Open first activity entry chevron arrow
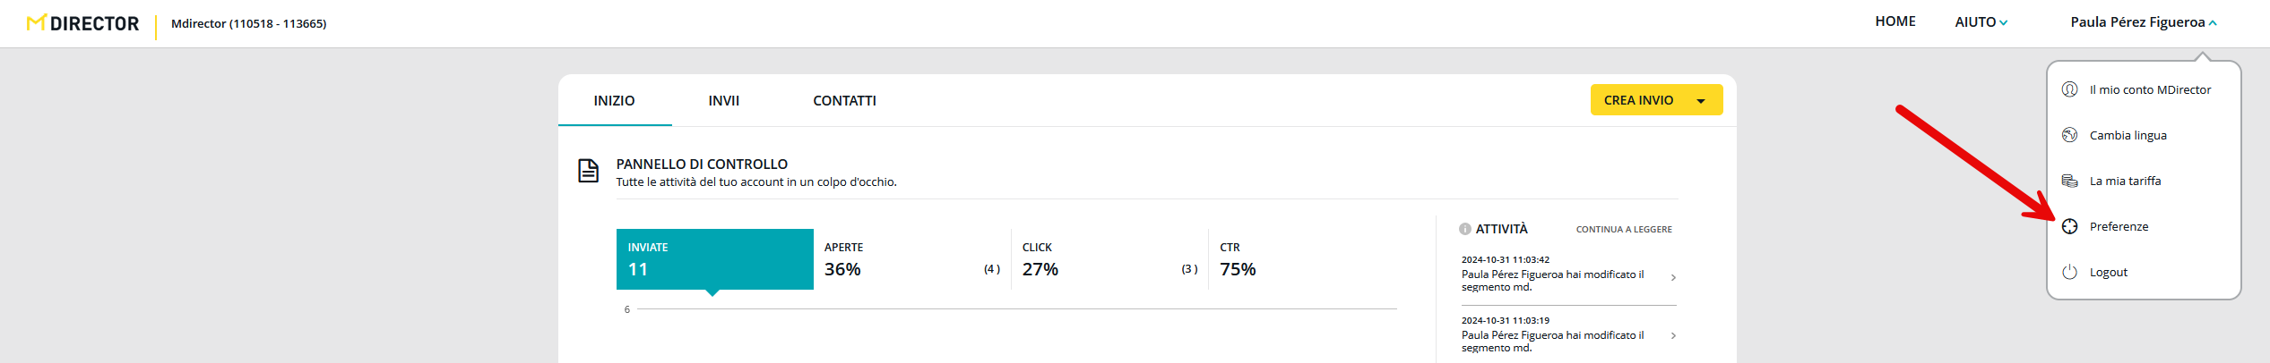Viewport: 2270px width, 363px height. pos(1673,278)
